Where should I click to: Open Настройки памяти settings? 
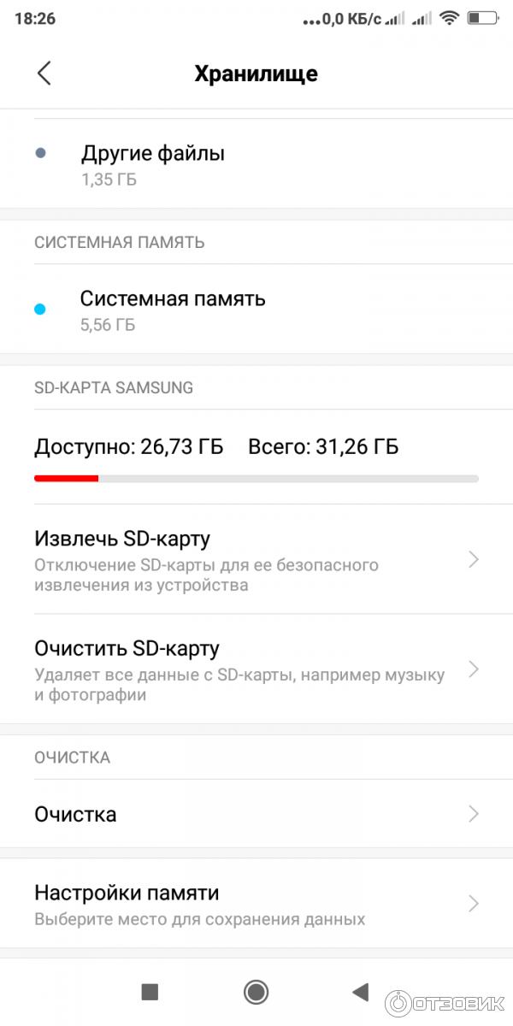[x=127, y=893]
